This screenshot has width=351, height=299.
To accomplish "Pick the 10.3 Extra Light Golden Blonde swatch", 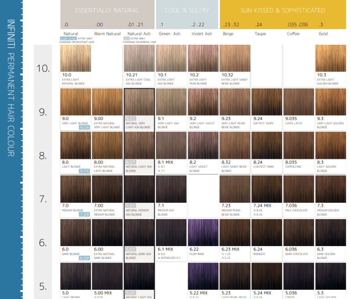I will pos(330,58).
